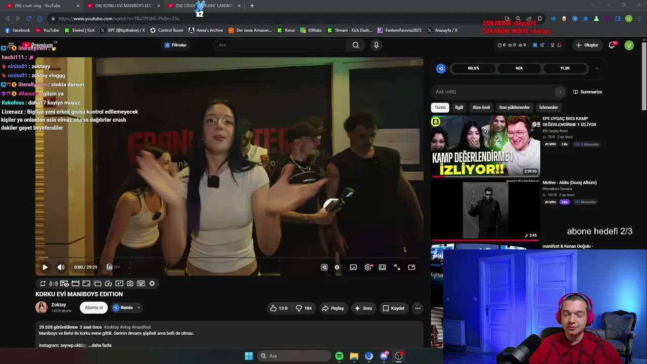Image resolution: width=647 pixels, height=364 pixels.
Task: Select the Tümü filter chip
Action: click(440, 108)
